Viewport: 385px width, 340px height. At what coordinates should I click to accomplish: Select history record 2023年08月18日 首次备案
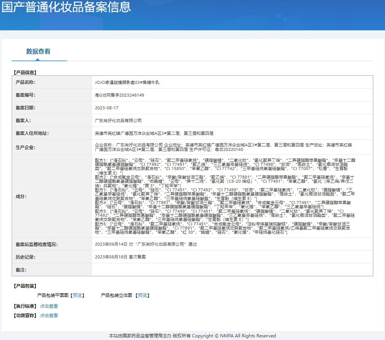120,257
